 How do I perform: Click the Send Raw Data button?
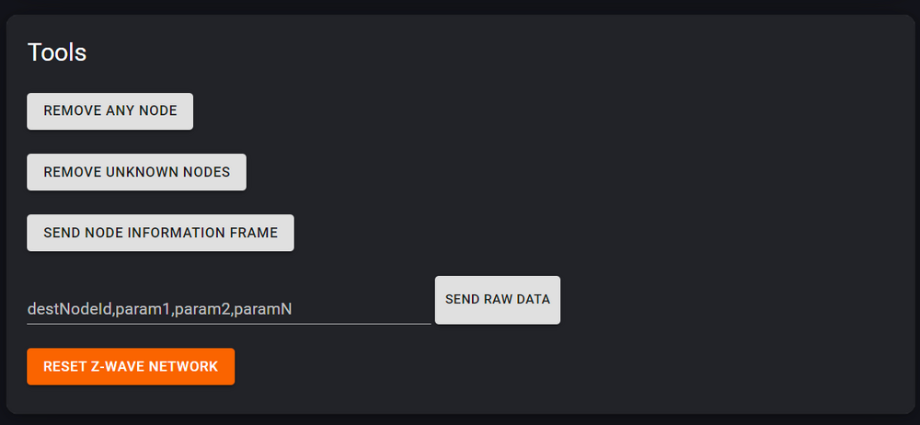click(x=497, y=300)
